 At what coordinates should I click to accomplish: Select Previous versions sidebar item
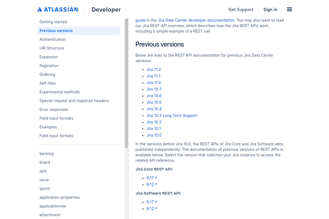coord(79,31)
